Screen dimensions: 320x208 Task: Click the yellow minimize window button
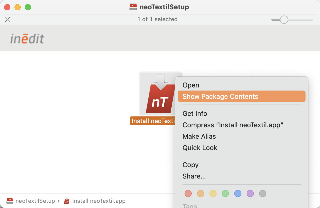click(x=18, y=7)
